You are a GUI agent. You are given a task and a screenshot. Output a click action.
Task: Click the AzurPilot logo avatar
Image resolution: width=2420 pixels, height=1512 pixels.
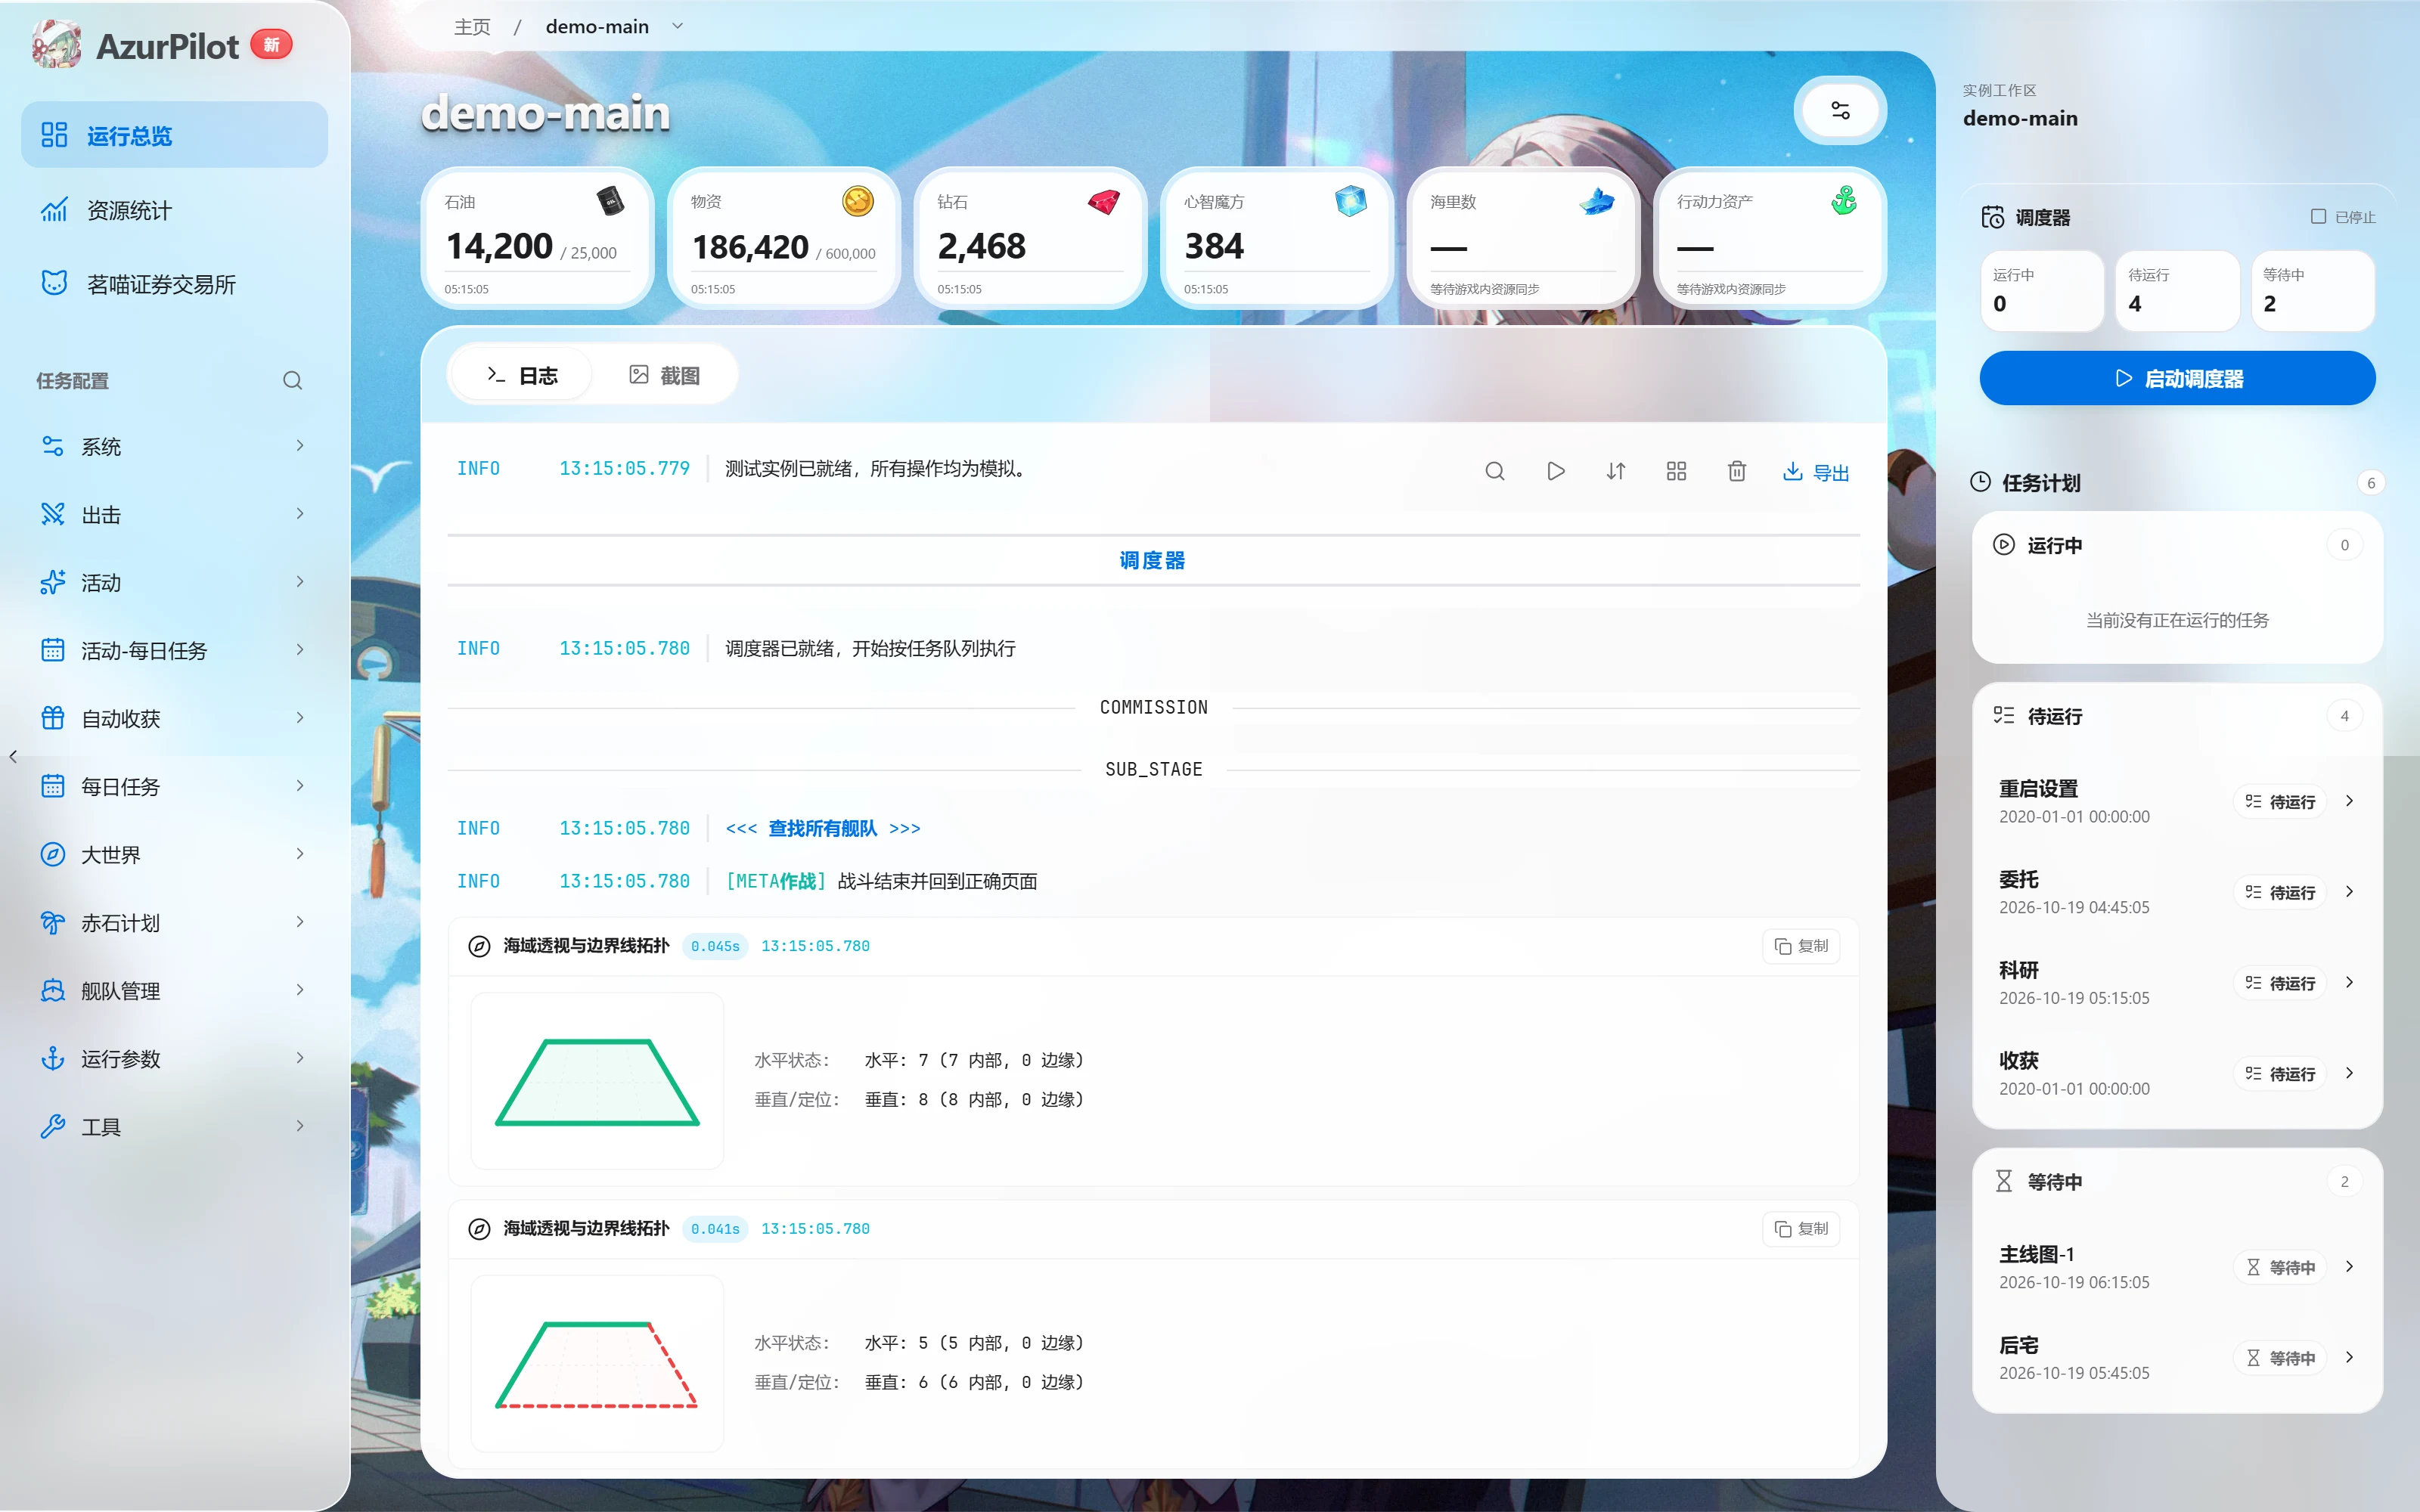click(56, 45)
